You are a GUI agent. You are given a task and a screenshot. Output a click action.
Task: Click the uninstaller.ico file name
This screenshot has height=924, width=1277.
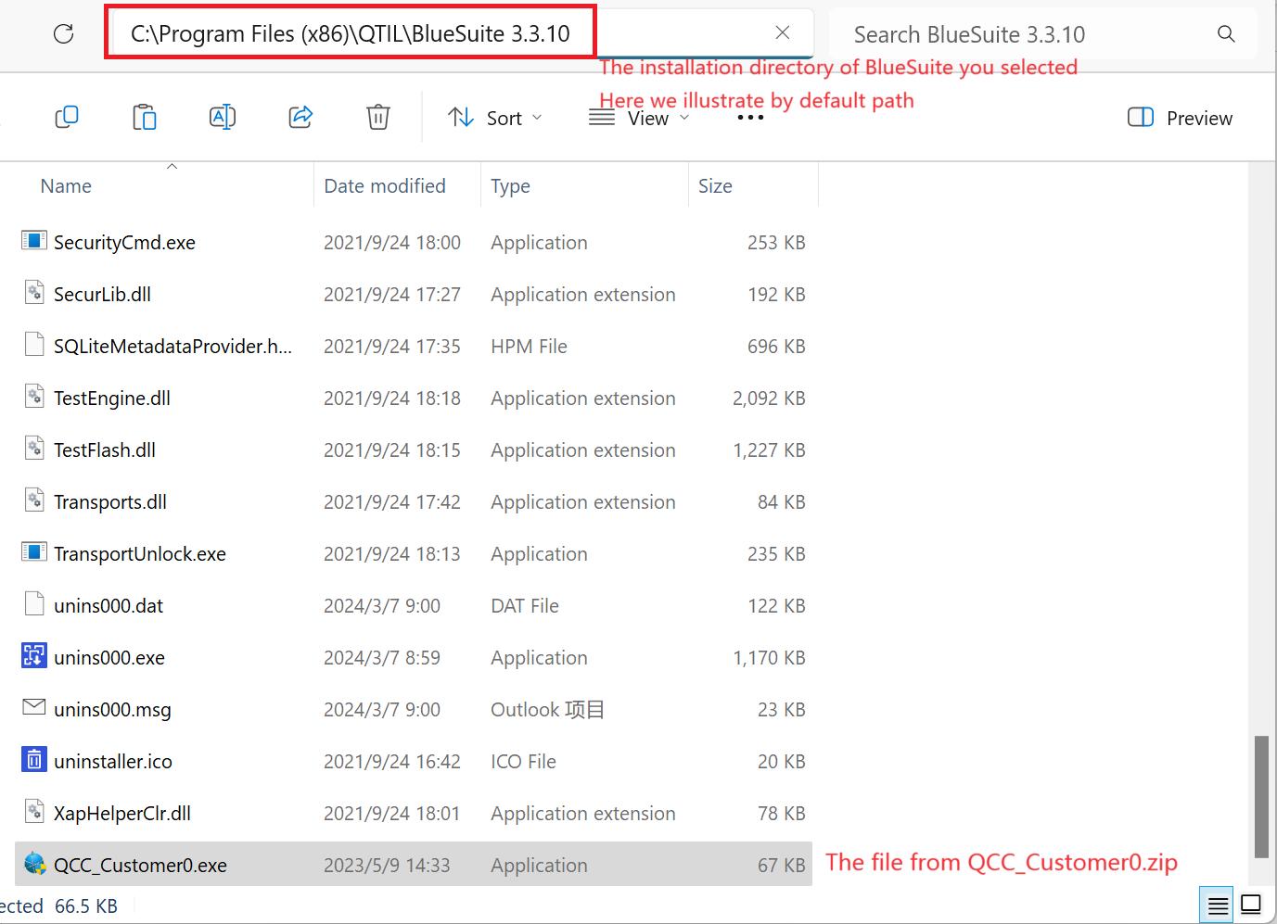pyautogui.click(x=113, y=762)
